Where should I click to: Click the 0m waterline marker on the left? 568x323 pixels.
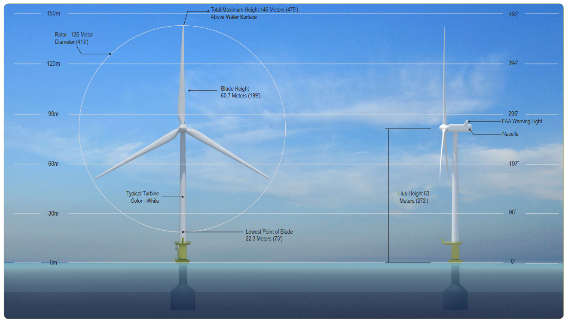[53, 262]
